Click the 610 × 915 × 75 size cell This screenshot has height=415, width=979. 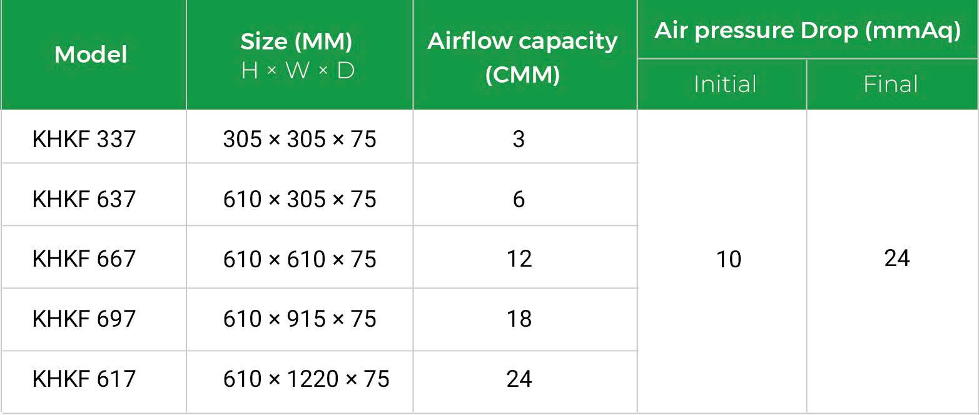(x=300, y=319)
